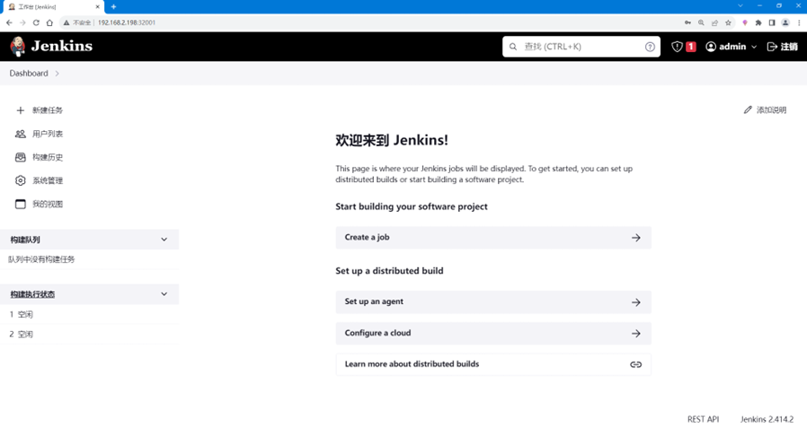
Task: Toggle the browser side panel icon
Action: click(771, 22)
